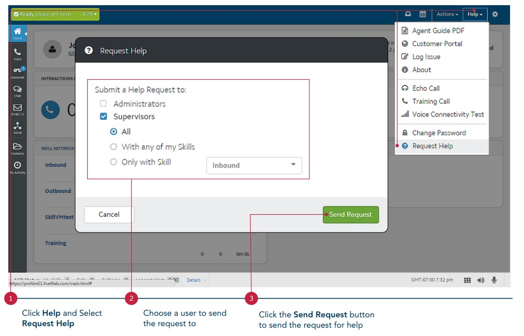524x336 pixels.
Task: Choose Request Help from Help menu
Action: pos(432,146)
